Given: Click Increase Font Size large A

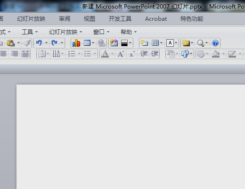Looking at the screenshot, I should pyautogui.click(x=121, y=54).
